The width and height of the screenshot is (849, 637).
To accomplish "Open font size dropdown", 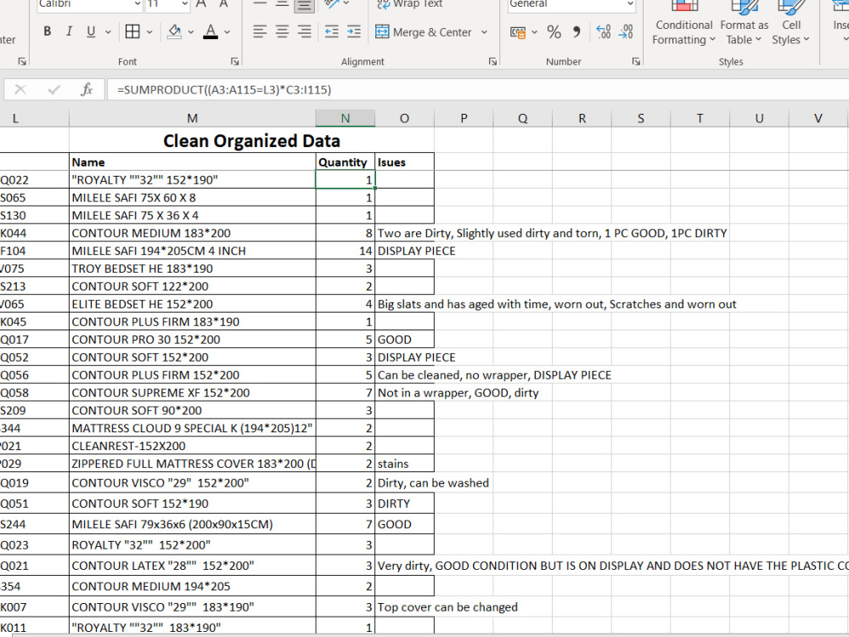I will [184, 4].
